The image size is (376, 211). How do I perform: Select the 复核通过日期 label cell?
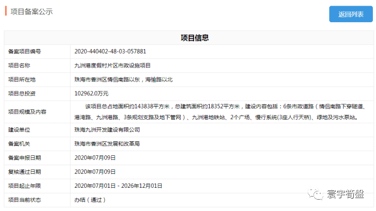point(37,172)
